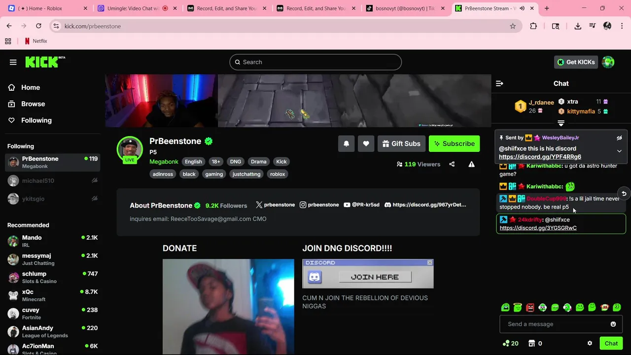Open PrBeenstone's X profile link
Viewport: 631px width, 355px height.
click(x=275, y=205)
